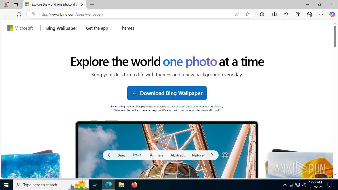Click the browser Back button

click(x=7, y=14)
